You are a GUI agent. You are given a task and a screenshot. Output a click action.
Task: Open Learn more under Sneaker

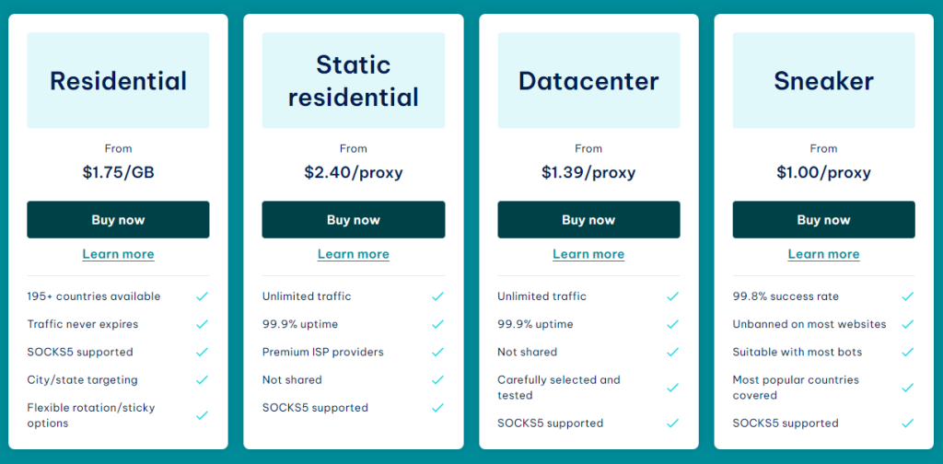coord(824,254)
